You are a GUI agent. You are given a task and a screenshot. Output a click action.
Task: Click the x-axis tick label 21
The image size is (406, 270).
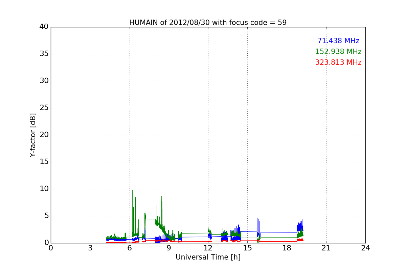click(x=326, y=248)
